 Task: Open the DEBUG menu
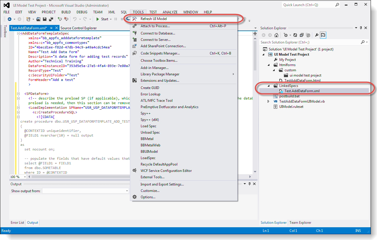click(x=82, y=12)
